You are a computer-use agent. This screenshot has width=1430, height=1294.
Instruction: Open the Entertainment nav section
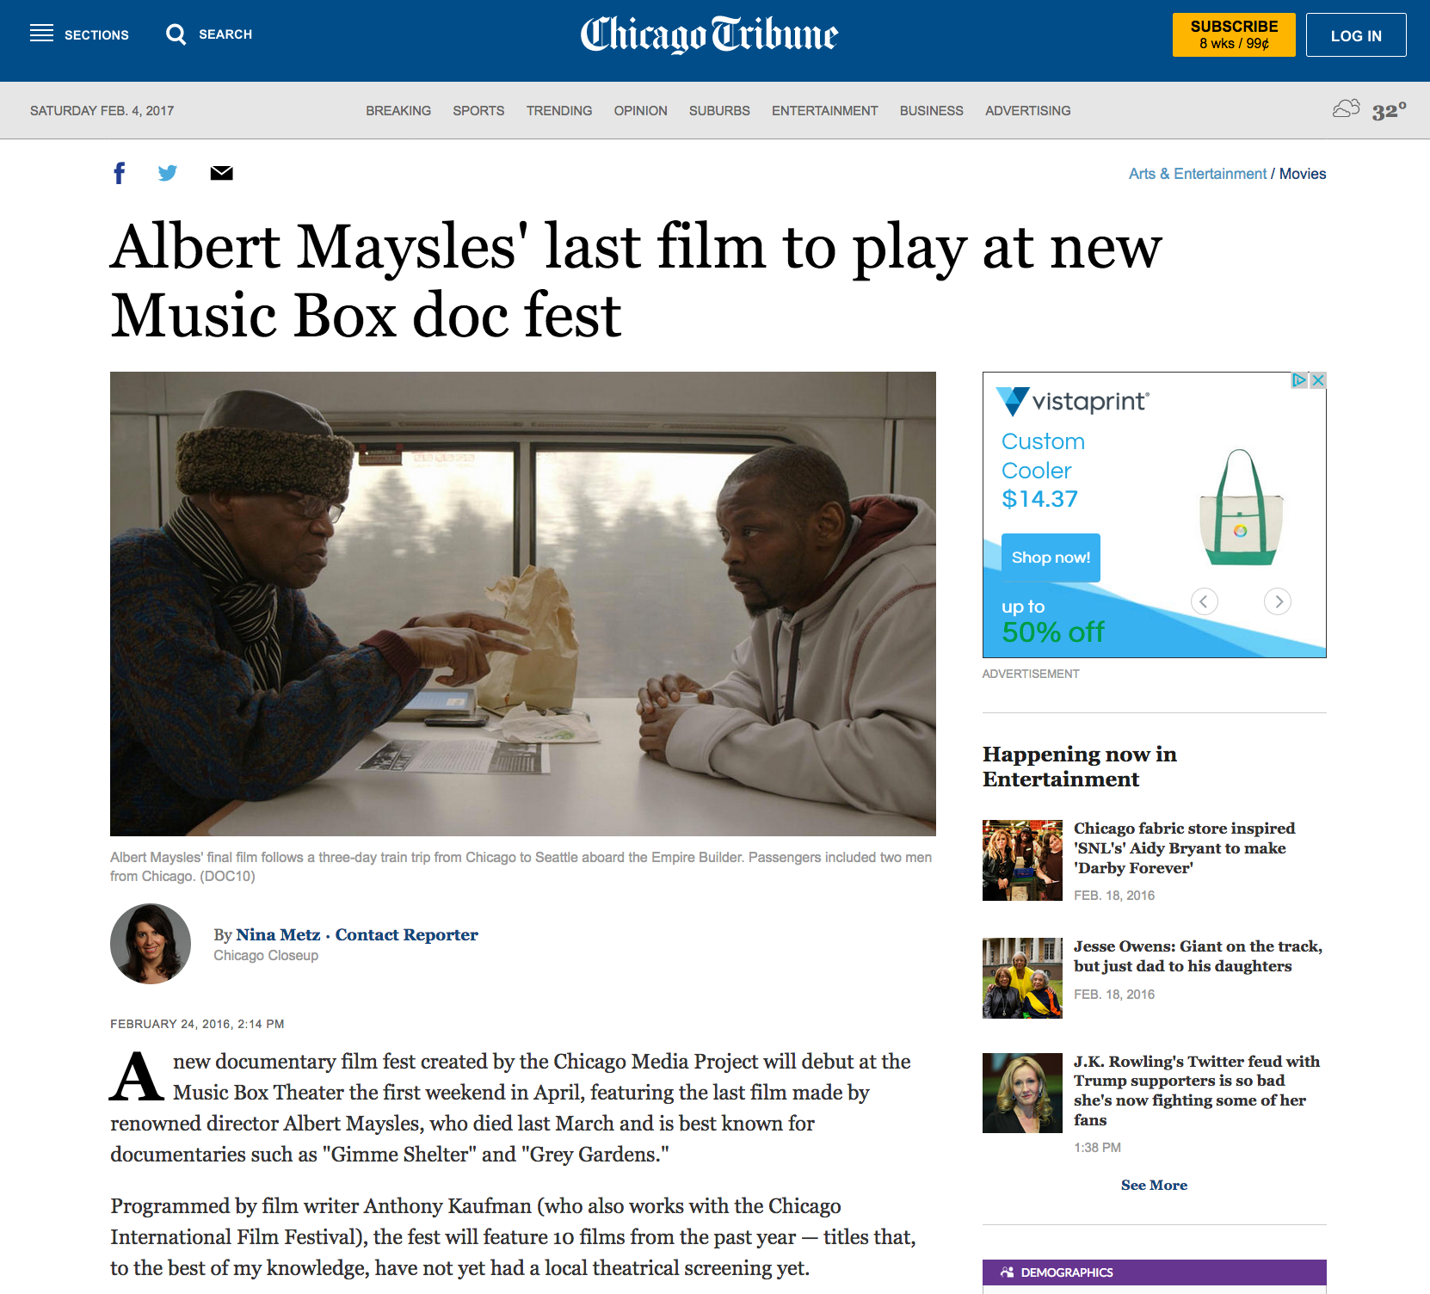click(x=824, y=110)
